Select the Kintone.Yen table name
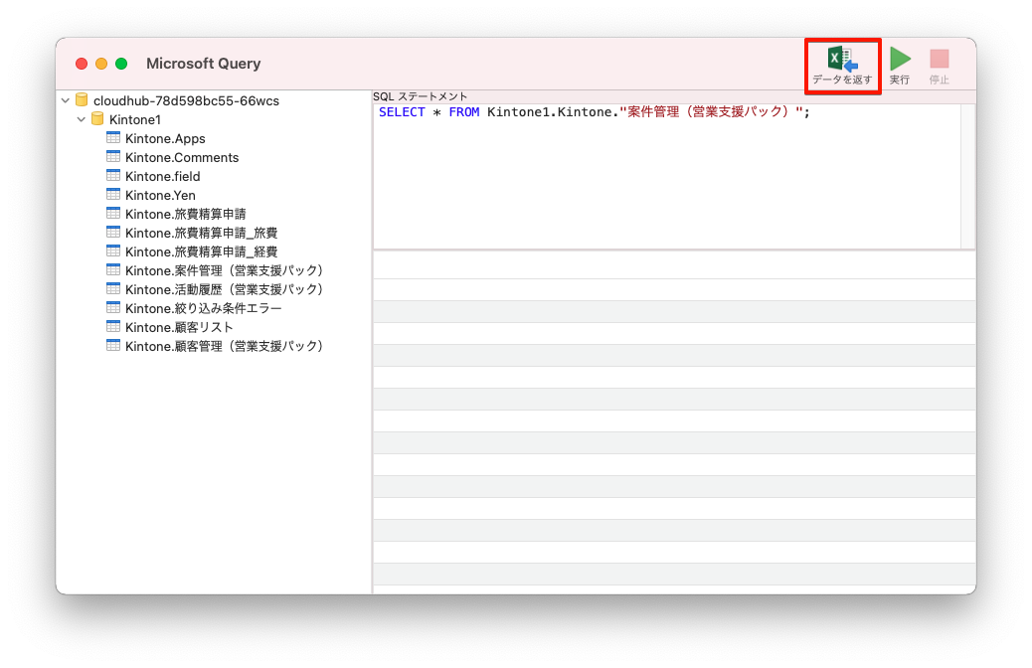This screenshot has height=668, width=1032. coord(160,196)
